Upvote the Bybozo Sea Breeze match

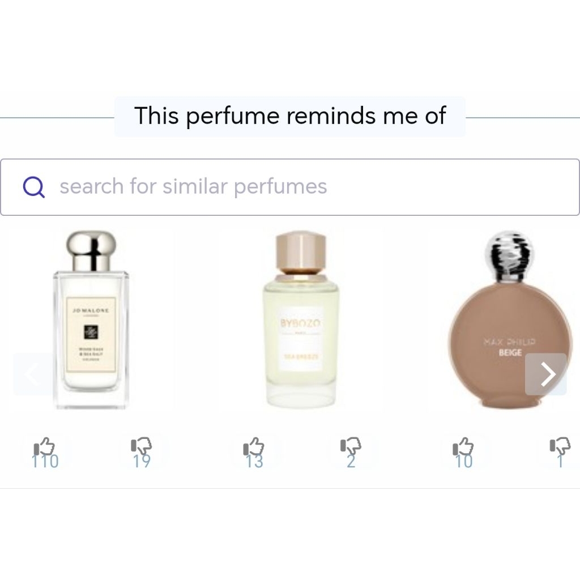[254, 446]
